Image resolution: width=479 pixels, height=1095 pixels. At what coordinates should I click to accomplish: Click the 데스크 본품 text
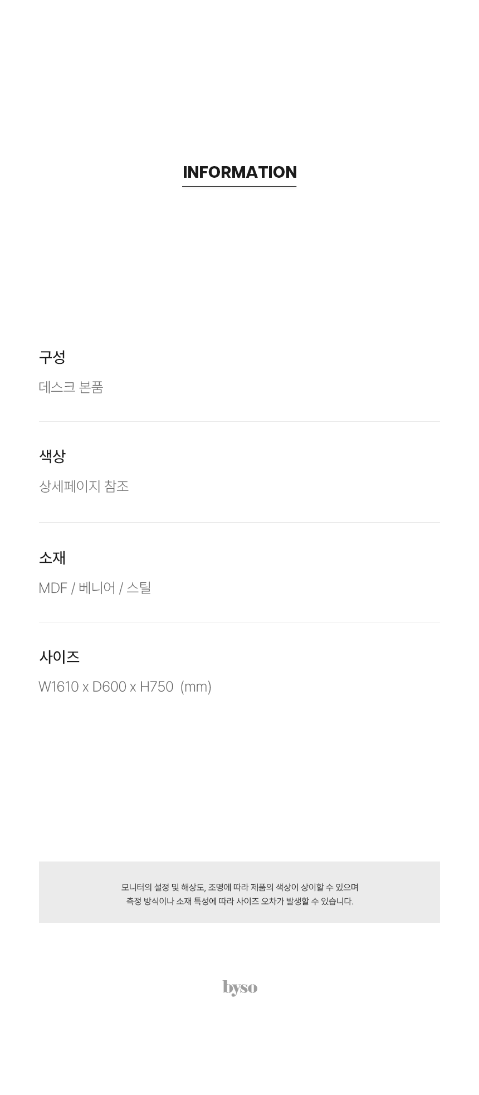[71, 387]
